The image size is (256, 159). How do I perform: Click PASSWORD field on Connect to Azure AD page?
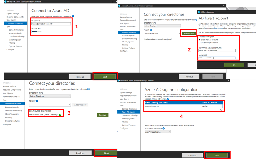(x=51, y=32)
